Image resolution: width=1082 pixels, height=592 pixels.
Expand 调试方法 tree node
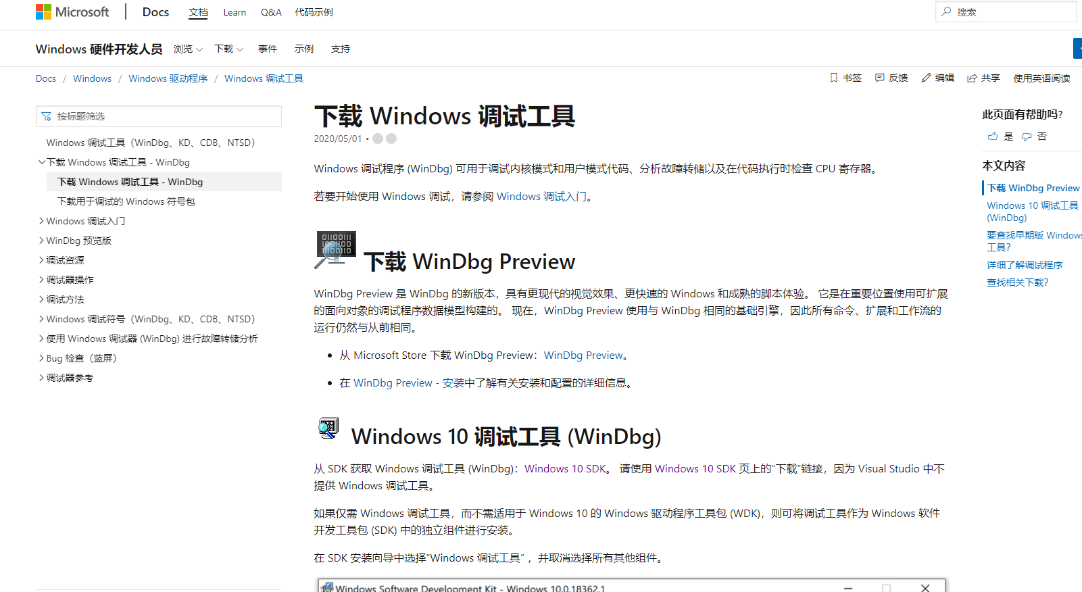pyautogui.click(x=42, y=299)
